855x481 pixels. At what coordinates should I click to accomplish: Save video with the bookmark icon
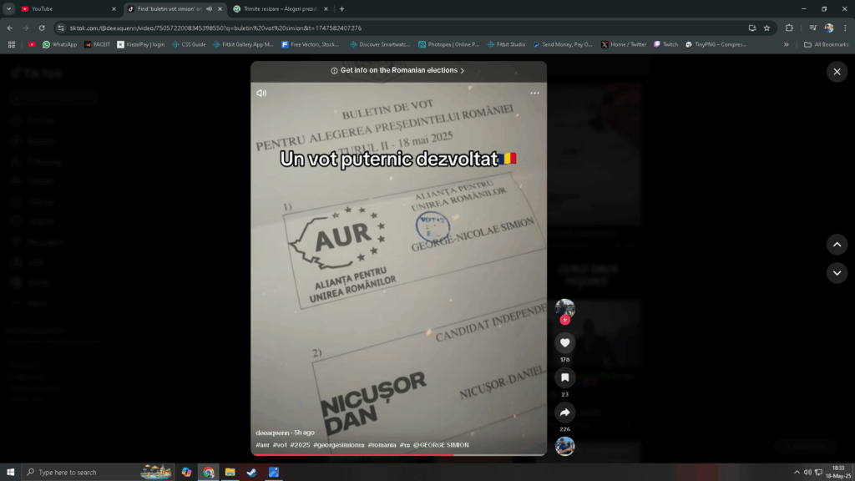pyautogui.click(x=565, y=377)
